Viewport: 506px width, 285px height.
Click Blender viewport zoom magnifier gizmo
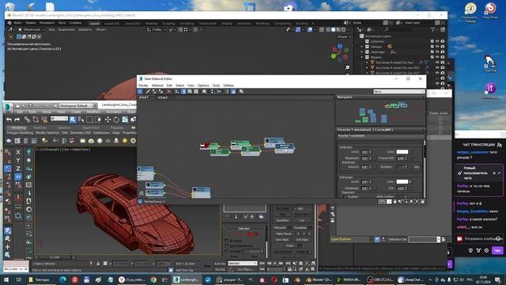pyautogui.click(x=347, y=67)
